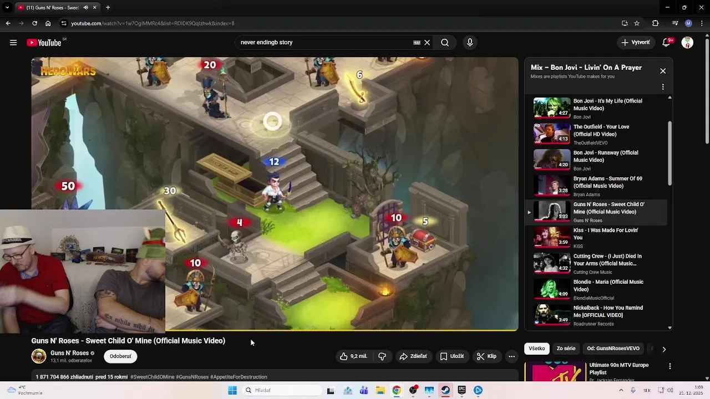
Task: Open Chrome three-dot menu
Action: pyautogui.click(x=702, y=23)
